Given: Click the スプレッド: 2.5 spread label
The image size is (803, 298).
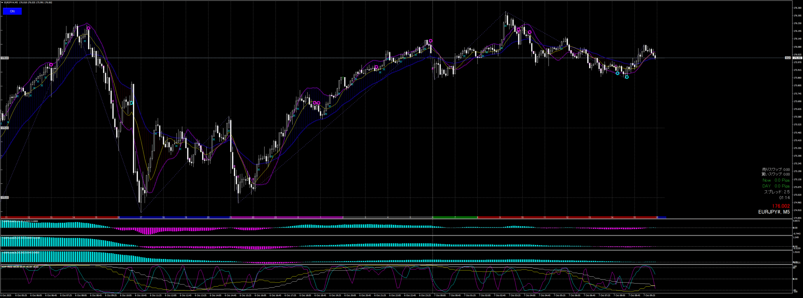Looking at the screenshot, I should [x=777, y=192].
